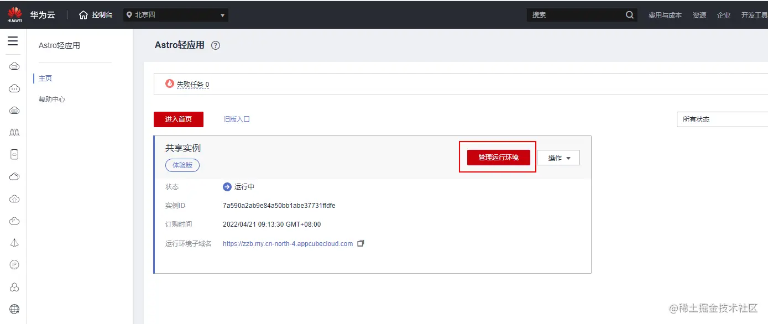This screenshot has width=768, height=324.
Task: Open the 所有状态 status filter dropdown
Action: [722, 119]
